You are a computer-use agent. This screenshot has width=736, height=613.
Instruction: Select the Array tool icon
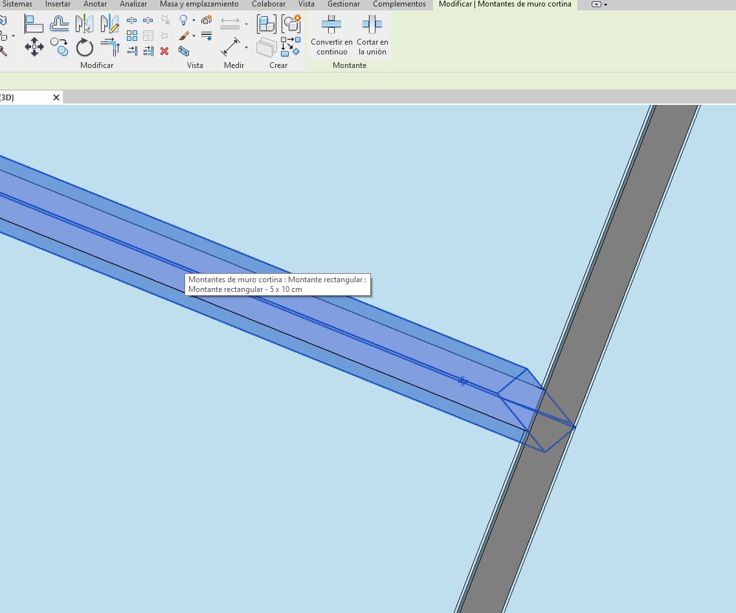point(132,36)
